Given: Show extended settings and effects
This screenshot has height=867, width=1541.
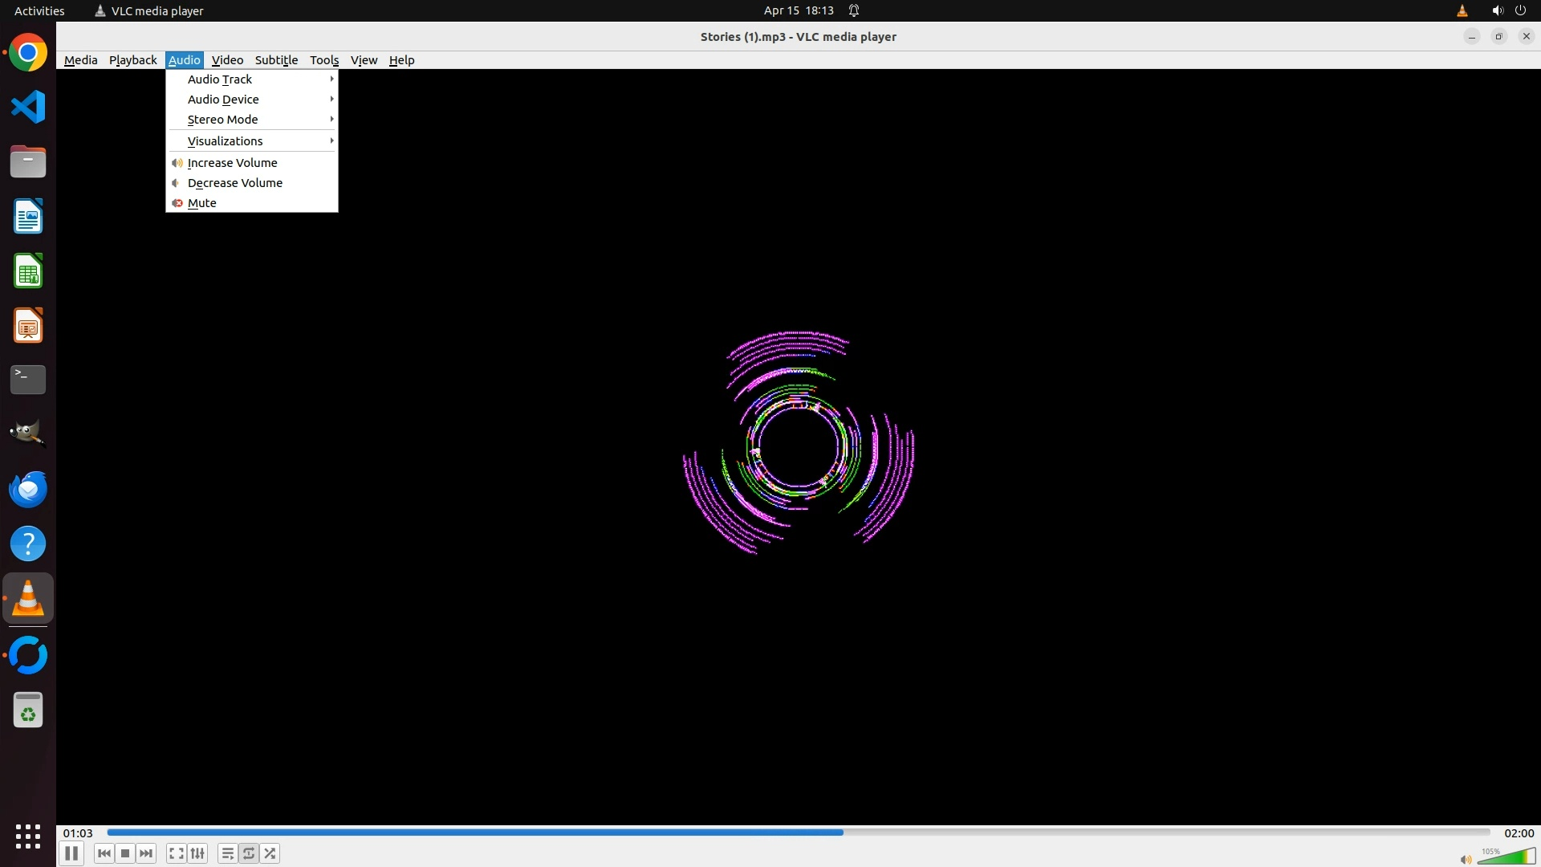Looking at the screenshot, I should click(x=197, y=853).
